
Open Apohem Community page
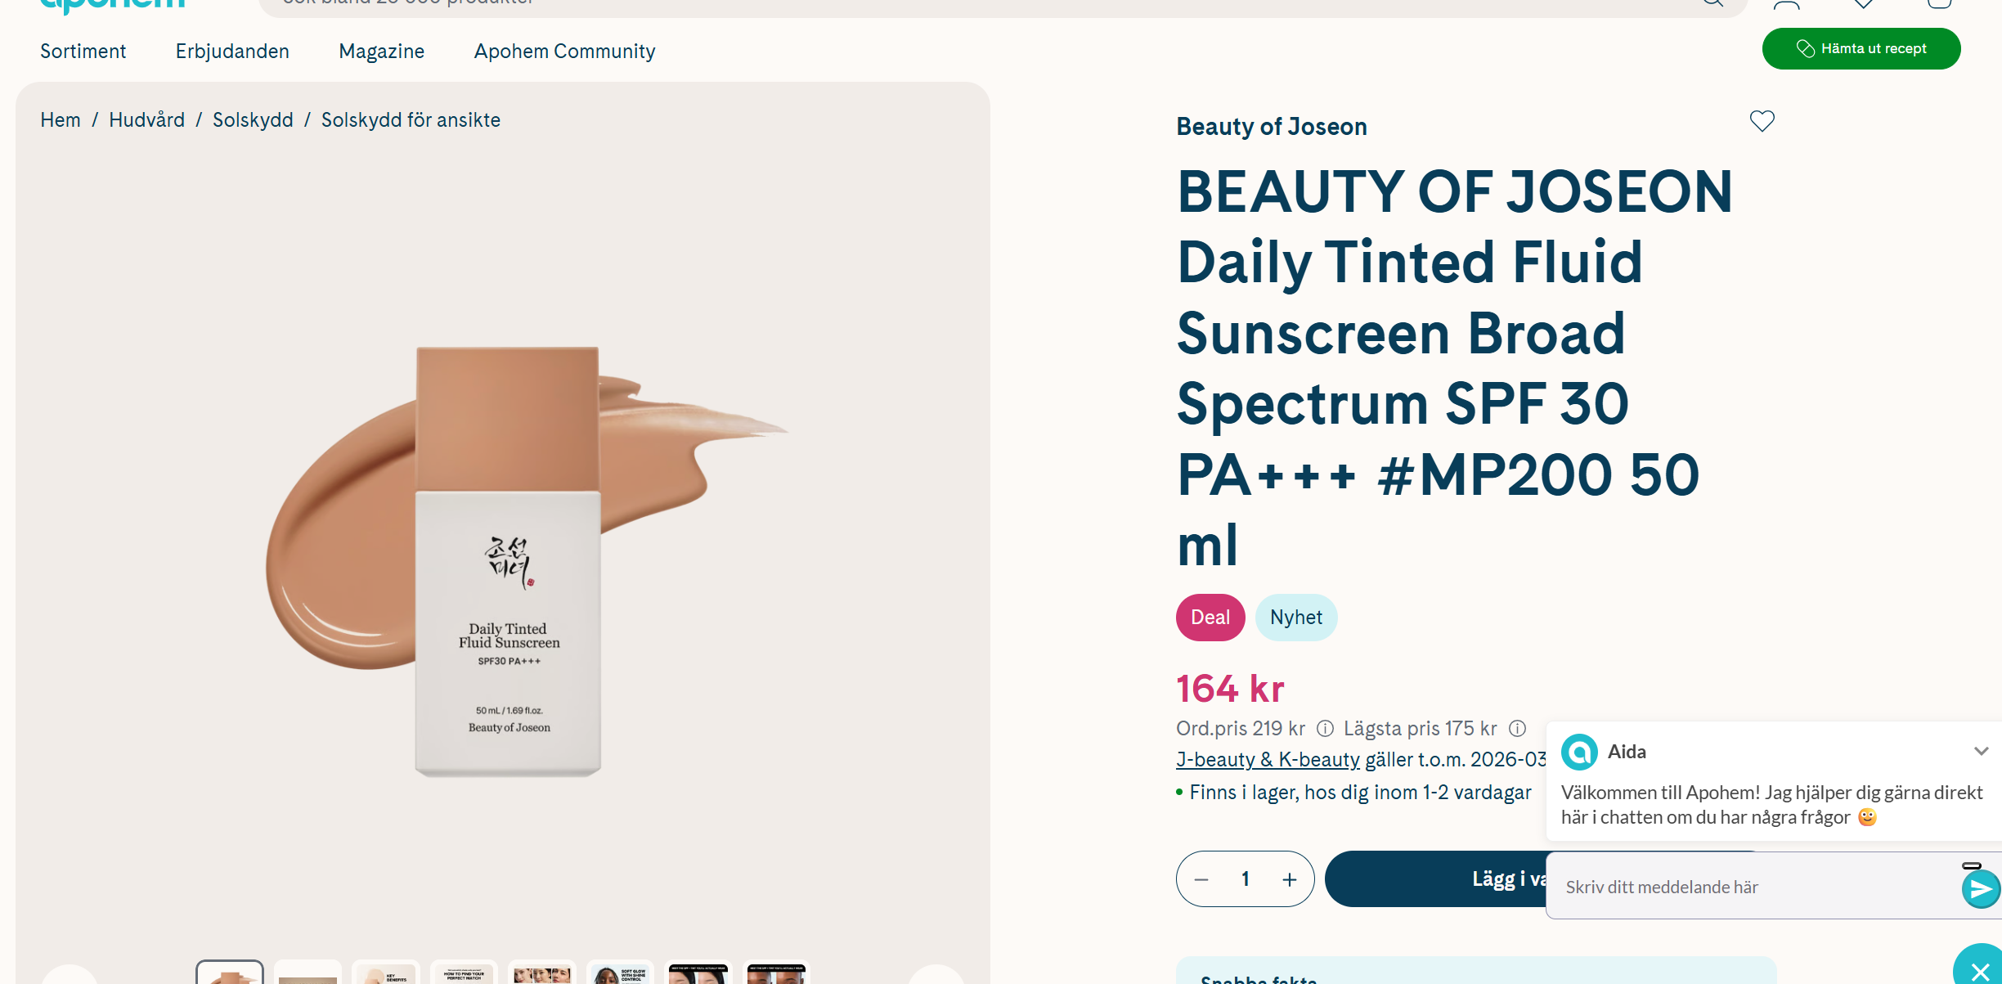pyautogui.click(x=564, y=52)
